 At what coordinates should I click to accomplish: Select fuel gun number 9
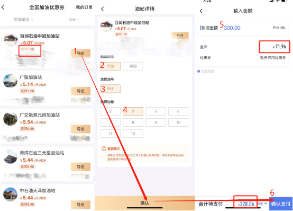(x=155, y=122)
